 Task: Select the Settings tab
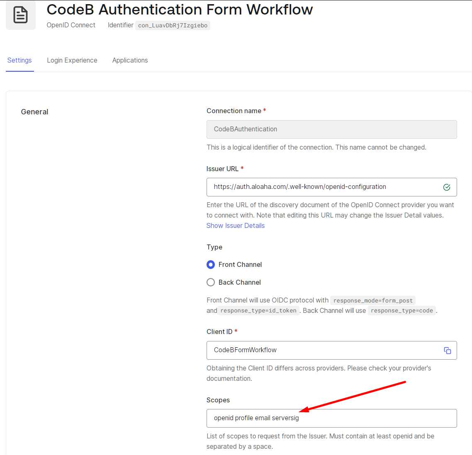pyautogui.click(x=19, y=60)
